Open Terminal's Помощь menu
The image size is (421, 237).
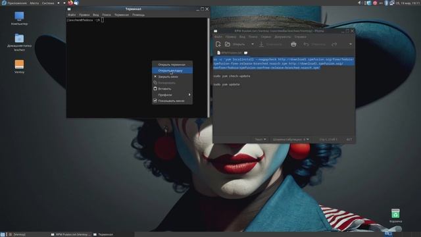pyautogui.click(x=138, y=14)
